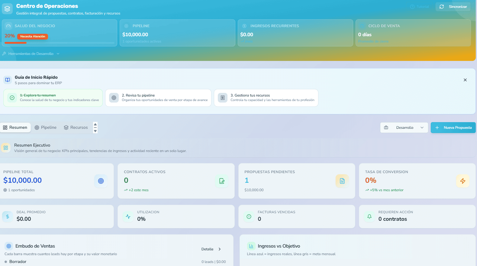Close the Guía de Inicio Rápido panel
Viewport: 477px width, 266px height.
click(465, 80)
